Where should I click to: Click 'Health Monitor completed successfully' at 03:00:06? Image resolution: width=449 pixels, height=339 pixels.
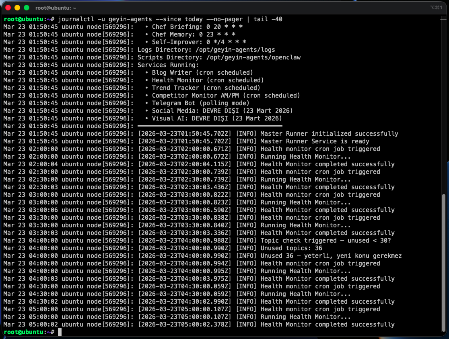[327, 210]
